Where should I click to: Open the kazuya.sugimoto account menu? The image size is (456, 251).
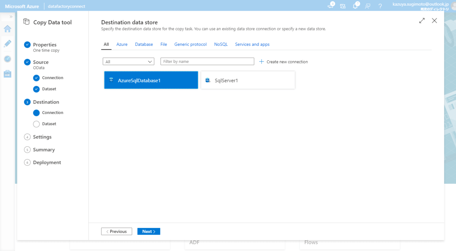421,6
